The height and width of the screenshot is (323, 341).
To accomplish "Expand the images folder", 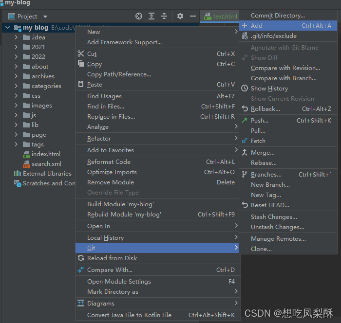I will coord(16,106).
